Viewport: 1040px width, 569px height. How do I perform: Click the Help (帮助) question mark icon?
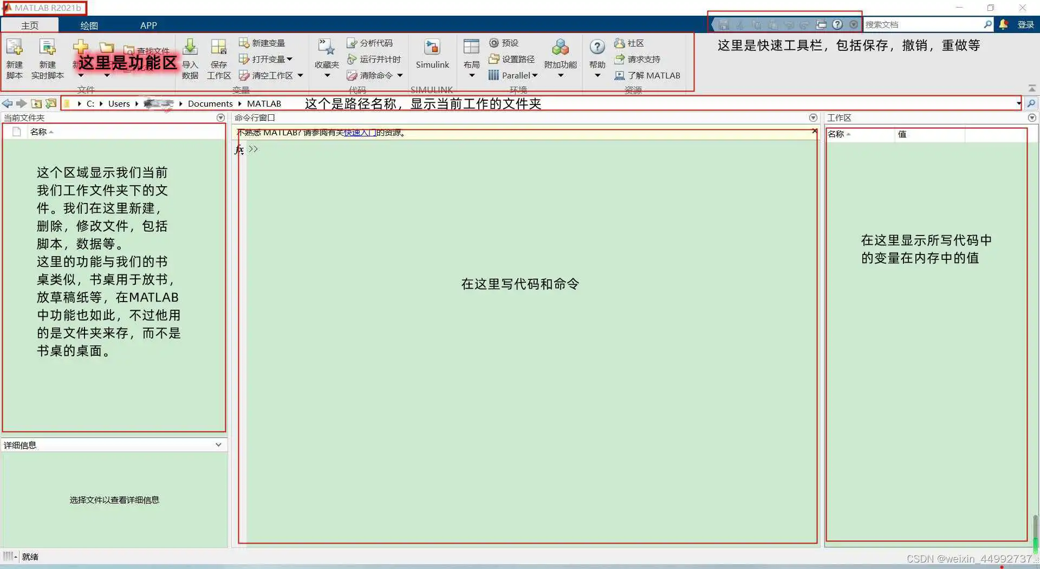(597, 47)
